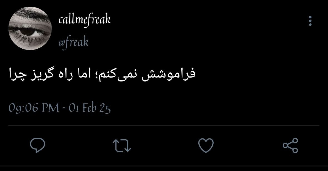328x171 pixels.
Task: Click the 01 Feb 25 date
Action: [x=90, y=108]
